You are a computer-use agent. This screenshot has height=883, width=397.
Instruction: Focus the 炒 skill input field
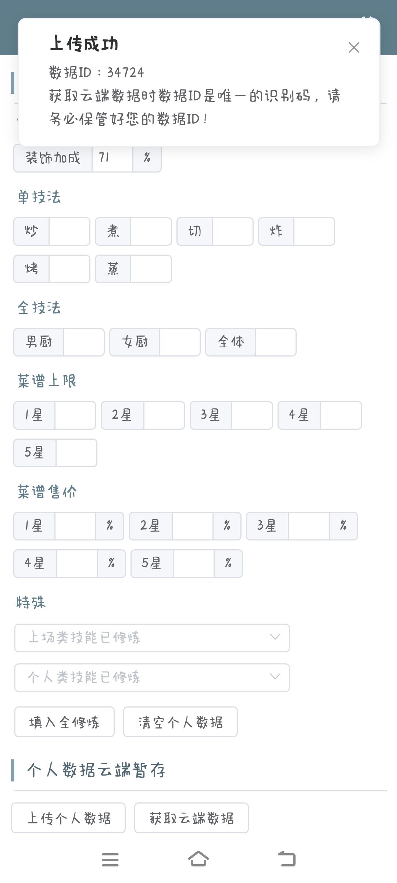(69, 231)
